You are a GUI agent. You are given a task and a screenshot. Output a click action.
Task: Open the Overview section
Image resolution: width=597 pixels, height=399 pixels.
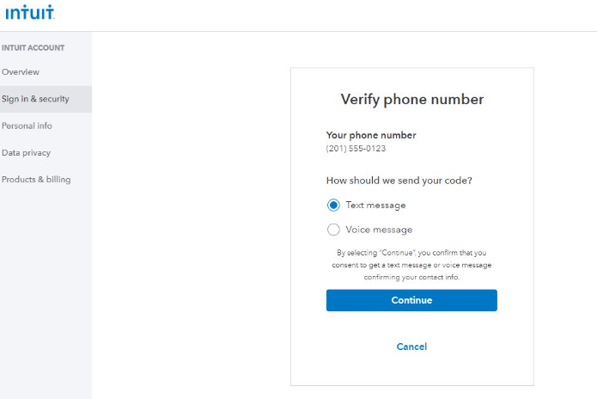(21, 72)
